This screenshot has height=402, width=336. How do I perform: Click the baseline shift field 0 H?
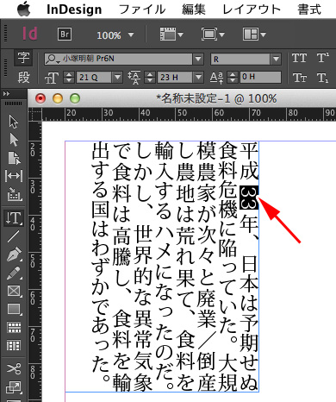(x=260, y=78)
